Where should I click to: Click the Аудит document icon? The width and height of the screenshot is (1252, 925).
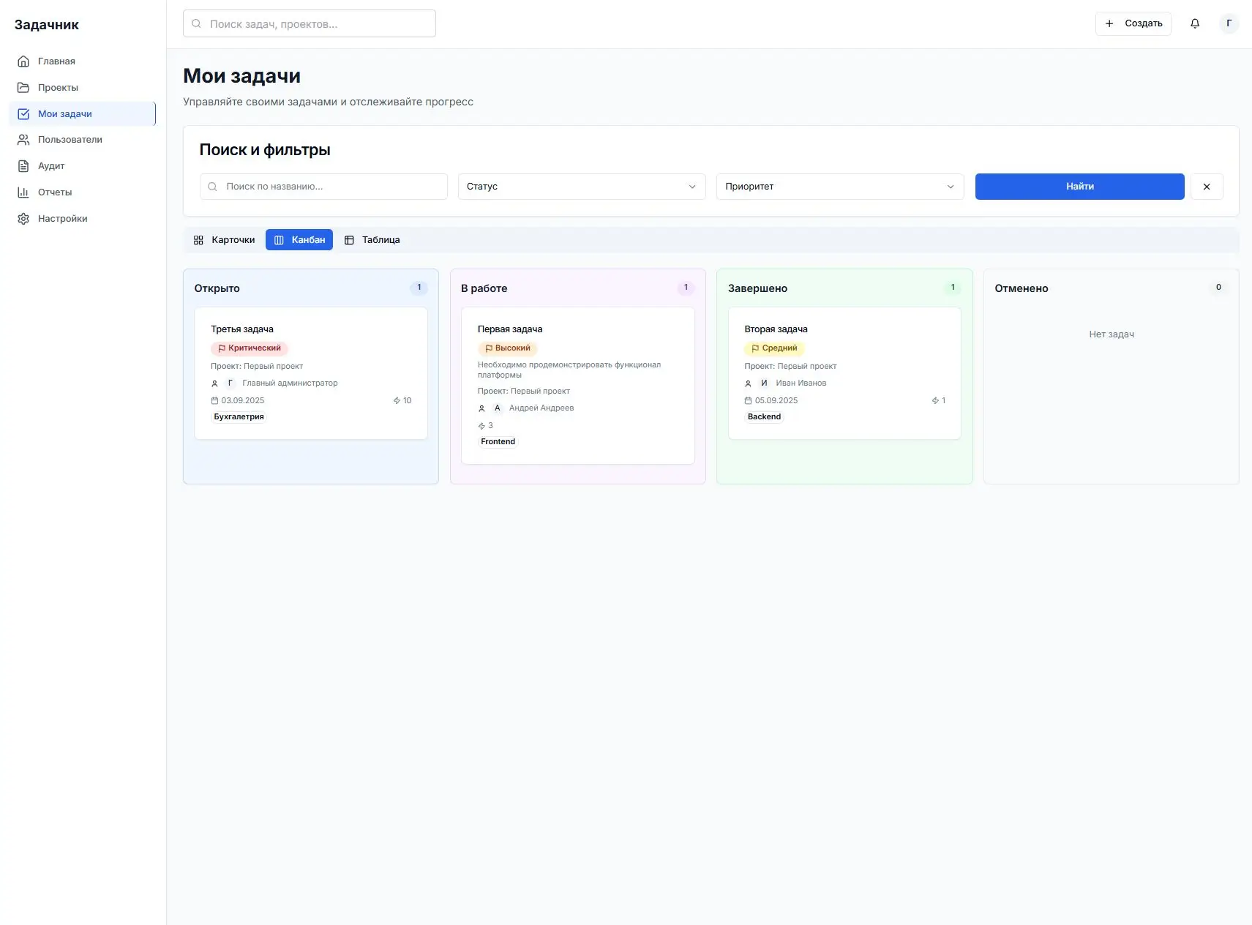coord(23,166)
